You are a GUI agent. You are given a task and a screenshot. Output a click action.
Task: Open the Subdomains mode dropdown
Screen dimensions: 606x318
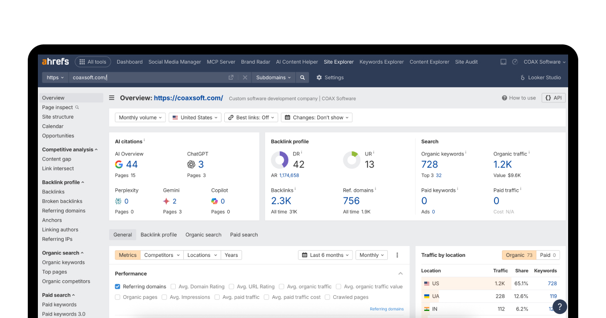274,77
